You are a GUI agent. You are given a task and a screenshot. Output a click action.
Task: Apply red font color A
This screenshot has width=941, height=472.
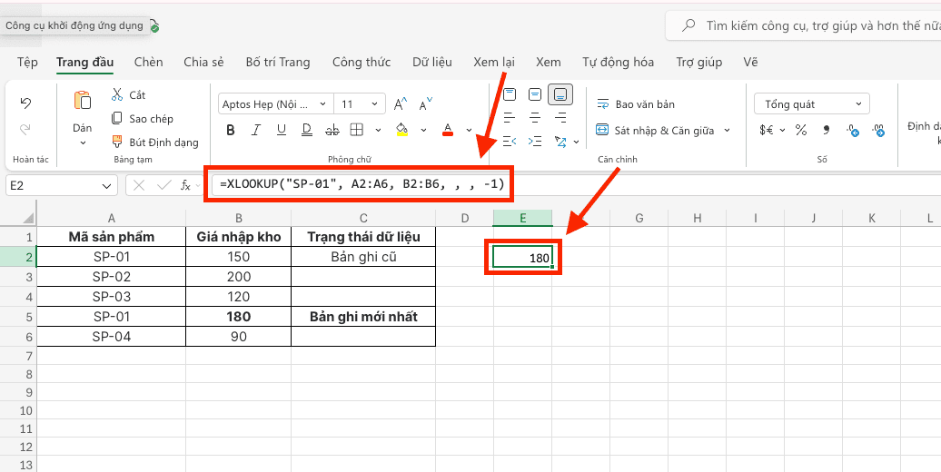click(x=447, y=130)
